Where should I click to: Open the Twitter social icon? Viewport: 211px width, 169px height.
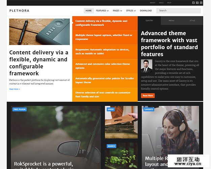click(x=193, y=3)
